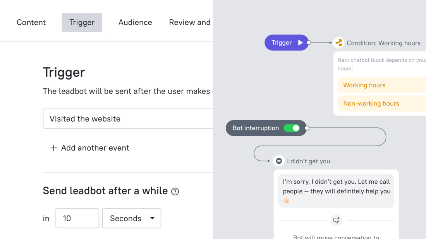Click the minus icon on I didn't get you block
The image size is (426, 239).
click(279, 161)
